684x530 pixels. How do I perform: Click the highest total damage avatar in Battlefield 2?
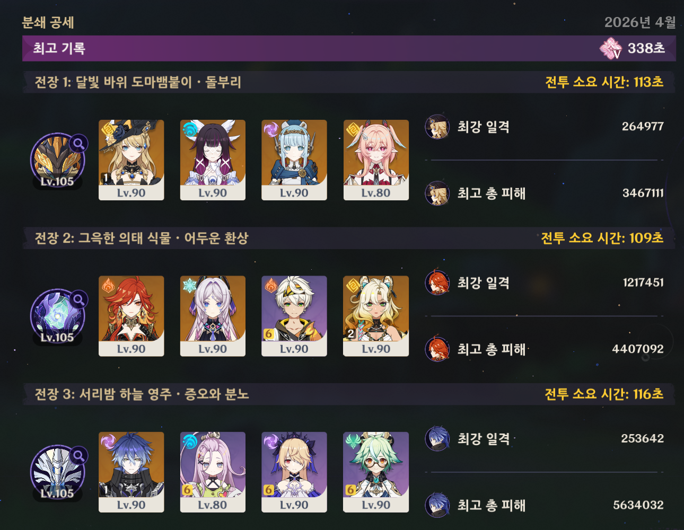(x=437, y=349)
